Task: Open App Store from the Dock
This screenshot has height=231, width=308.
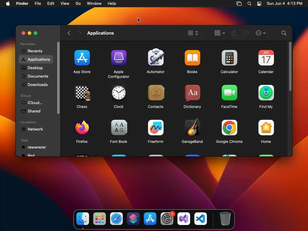Action: [150, 219]
